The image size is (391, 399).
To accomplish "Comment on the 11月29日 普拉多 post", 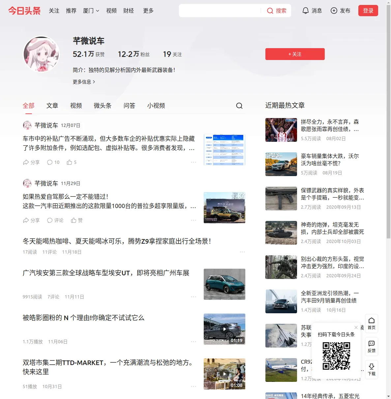I will [55, 220].
